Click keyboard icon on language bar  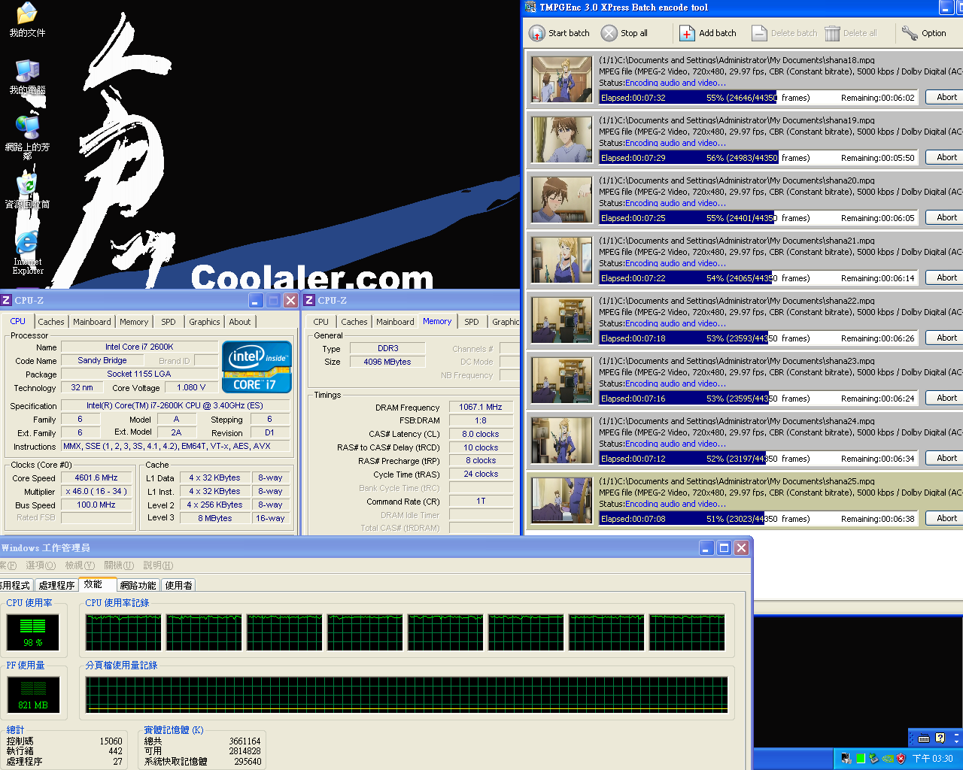(x=924, y=738)
